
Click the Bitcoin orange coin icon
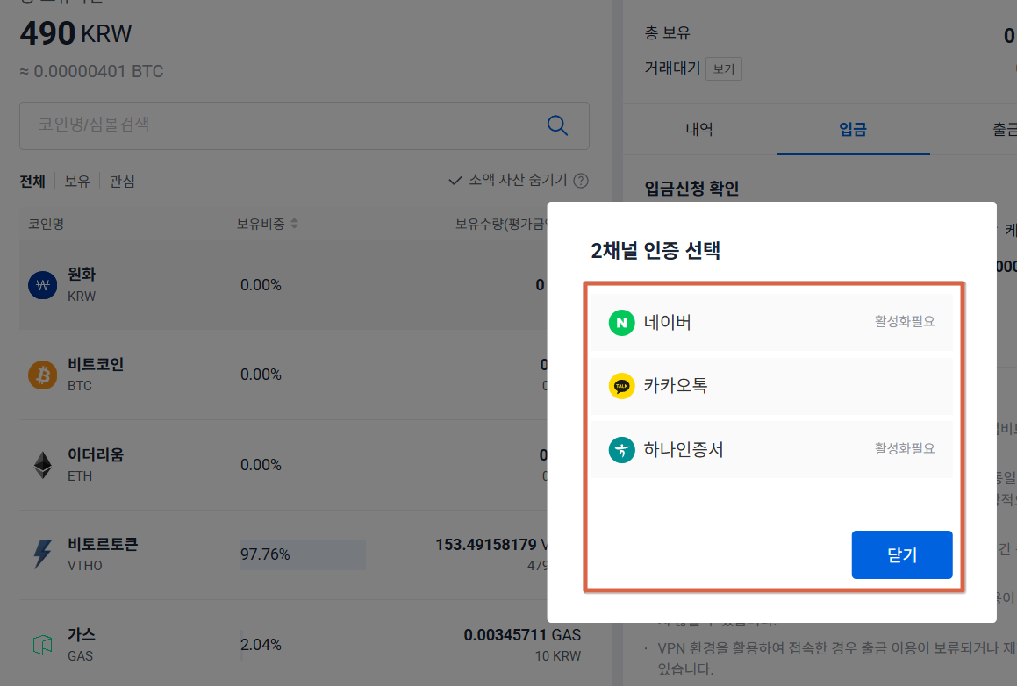(43, 375)
